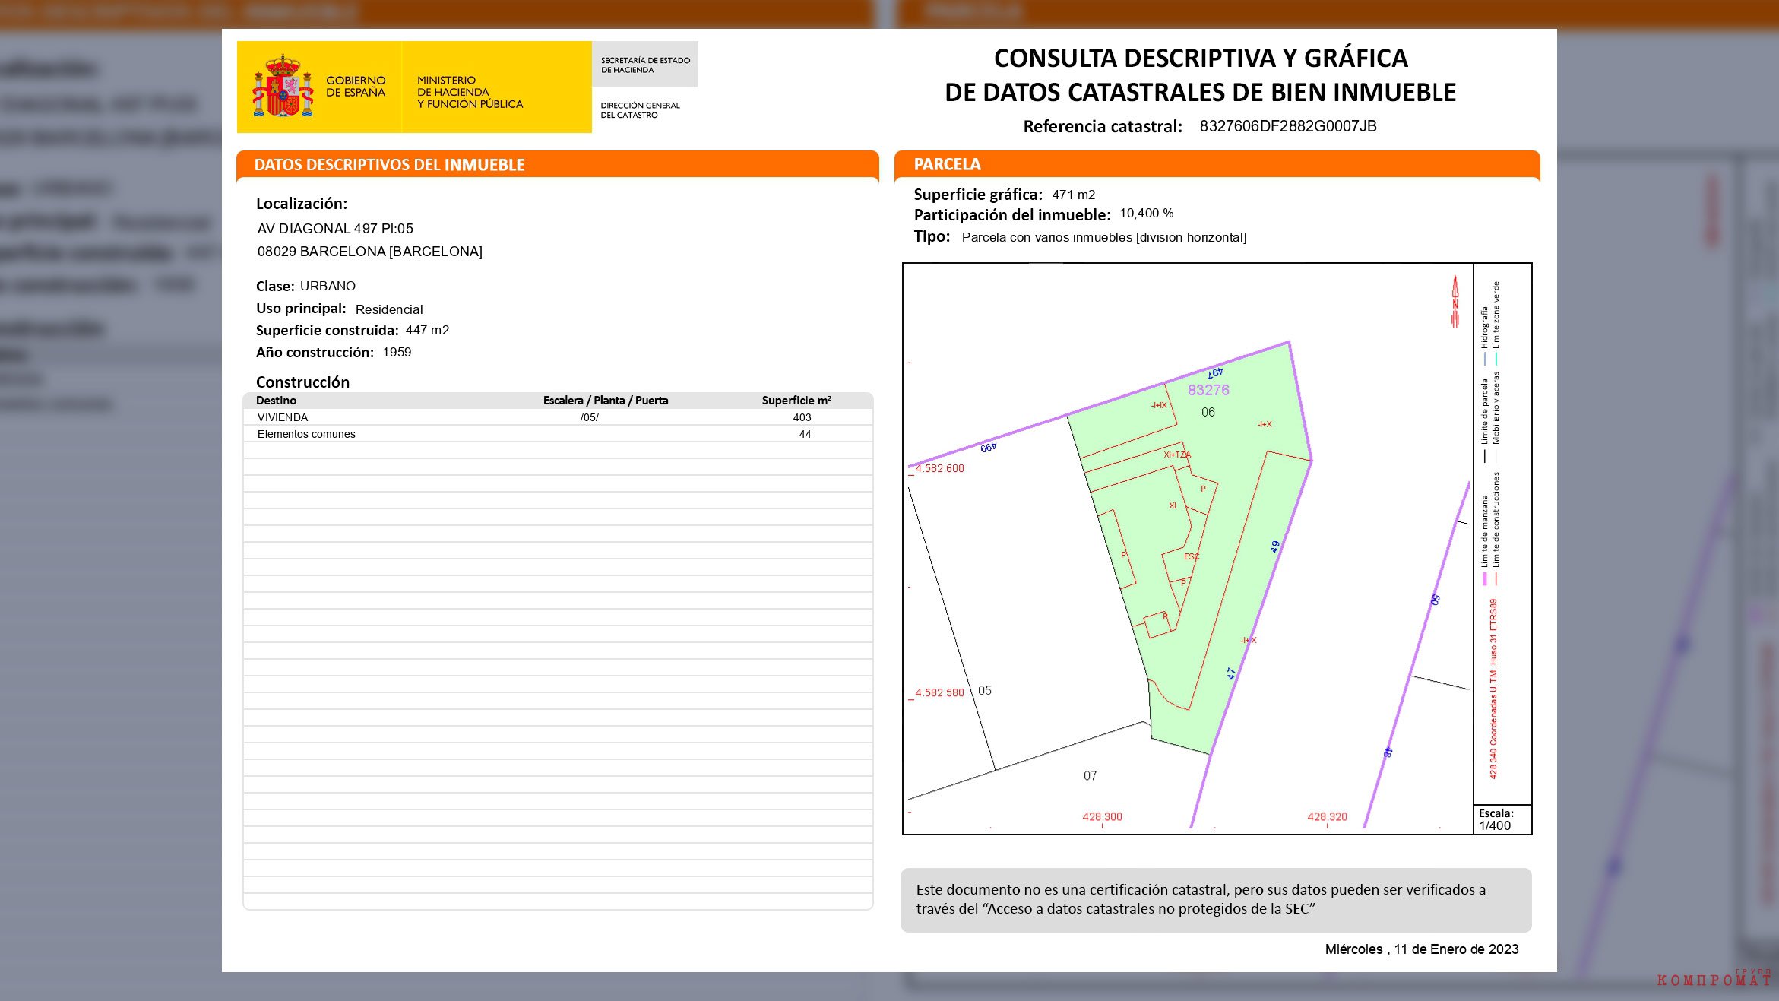Click participation value 10,400 %
Image resolution: width=1779 pixels, height=1001 pixels.
point(1146,214)
